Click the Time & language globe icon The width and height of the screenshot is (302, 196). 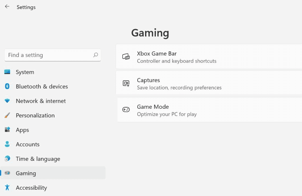(x=7, y=158)
